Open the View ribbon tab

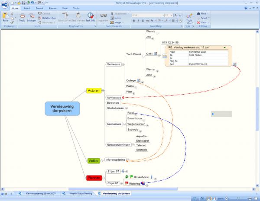(x=65, y=8)
